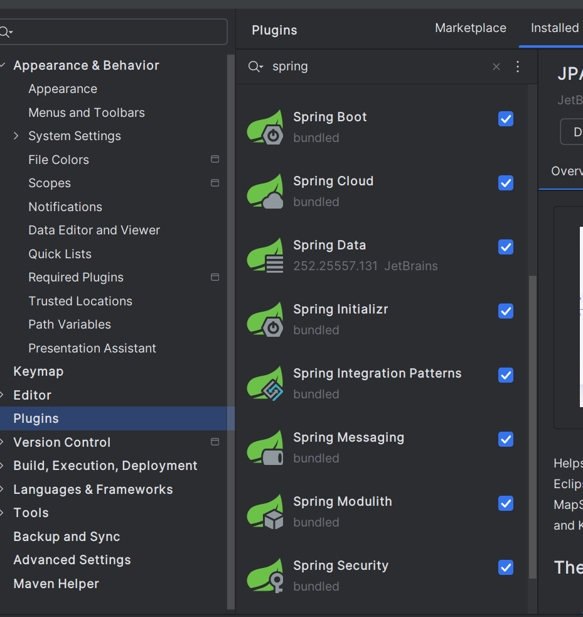Image resolution: width=583 pixels, height=617 pixels.
Task: Open the Keymap settings page
Action: point(38,371)
